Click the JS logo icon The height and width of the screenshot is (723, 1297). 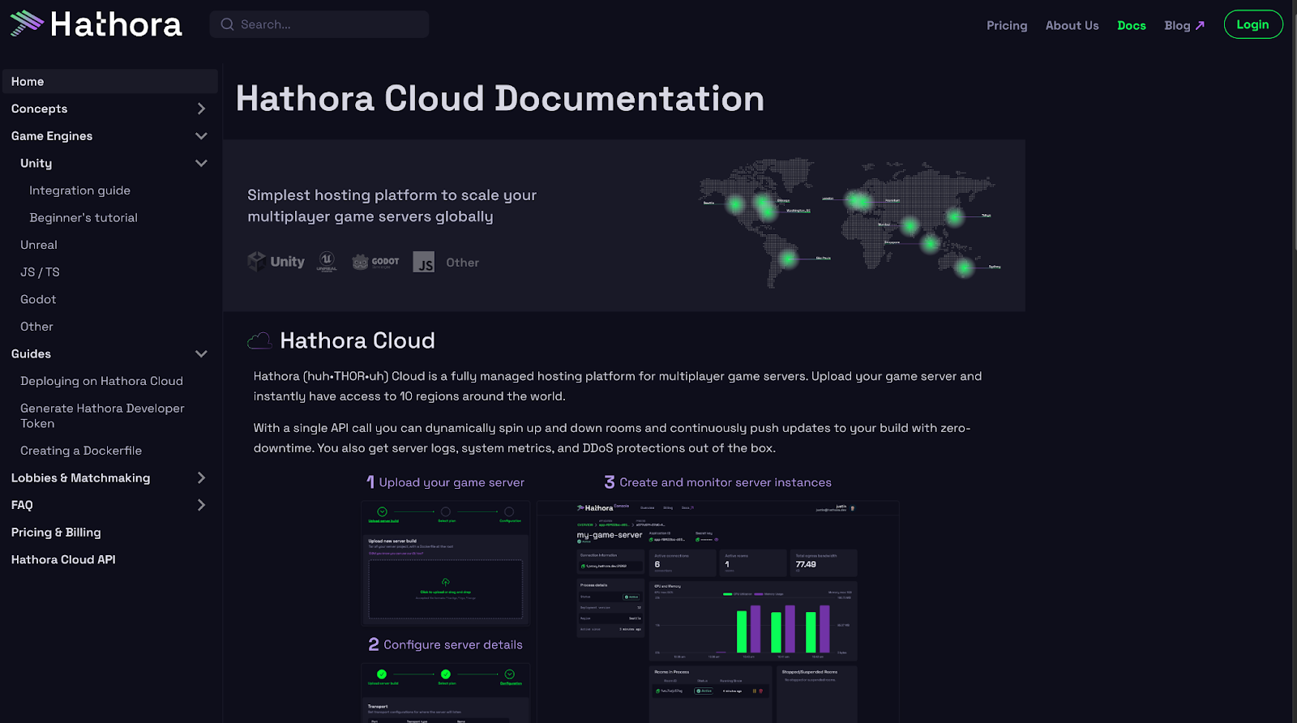pos(424,262)
